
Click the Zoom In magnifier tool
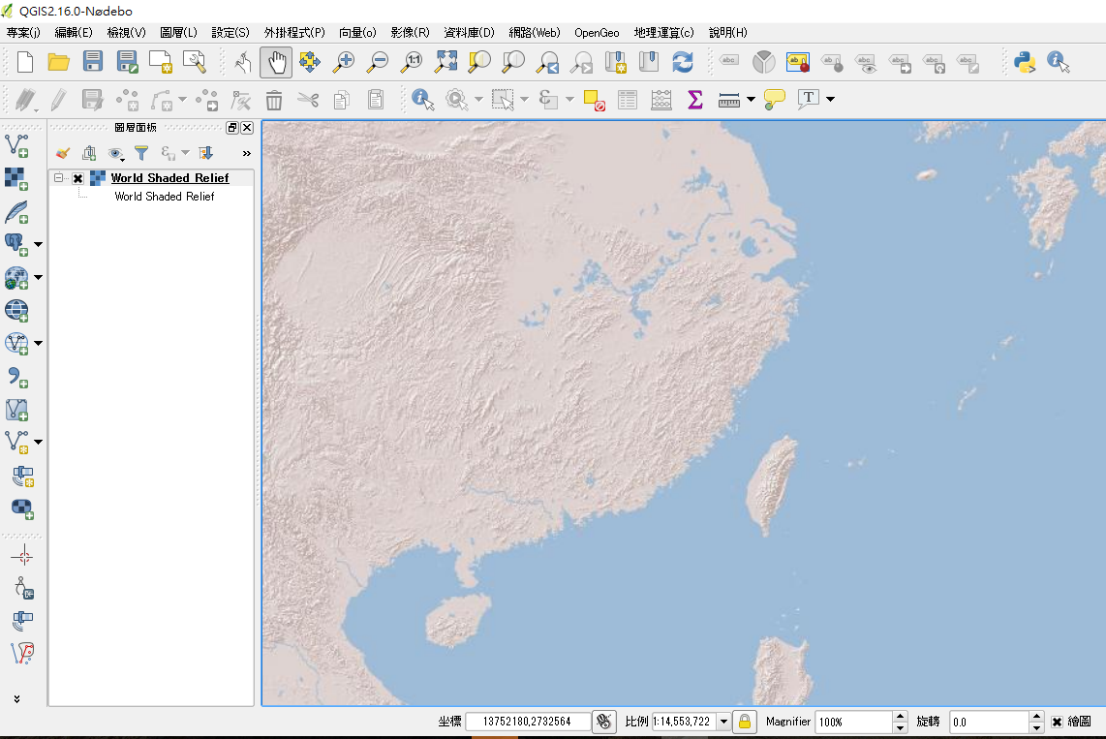click(344, 62)
